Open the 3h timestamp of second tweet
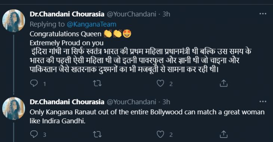 (166, 102)
